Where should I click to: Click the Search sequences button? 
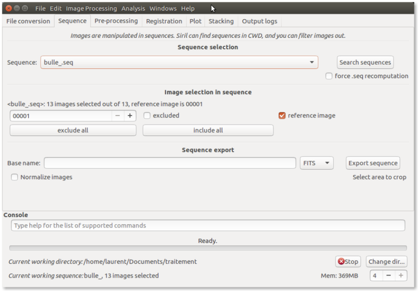(x=365, y=62)
